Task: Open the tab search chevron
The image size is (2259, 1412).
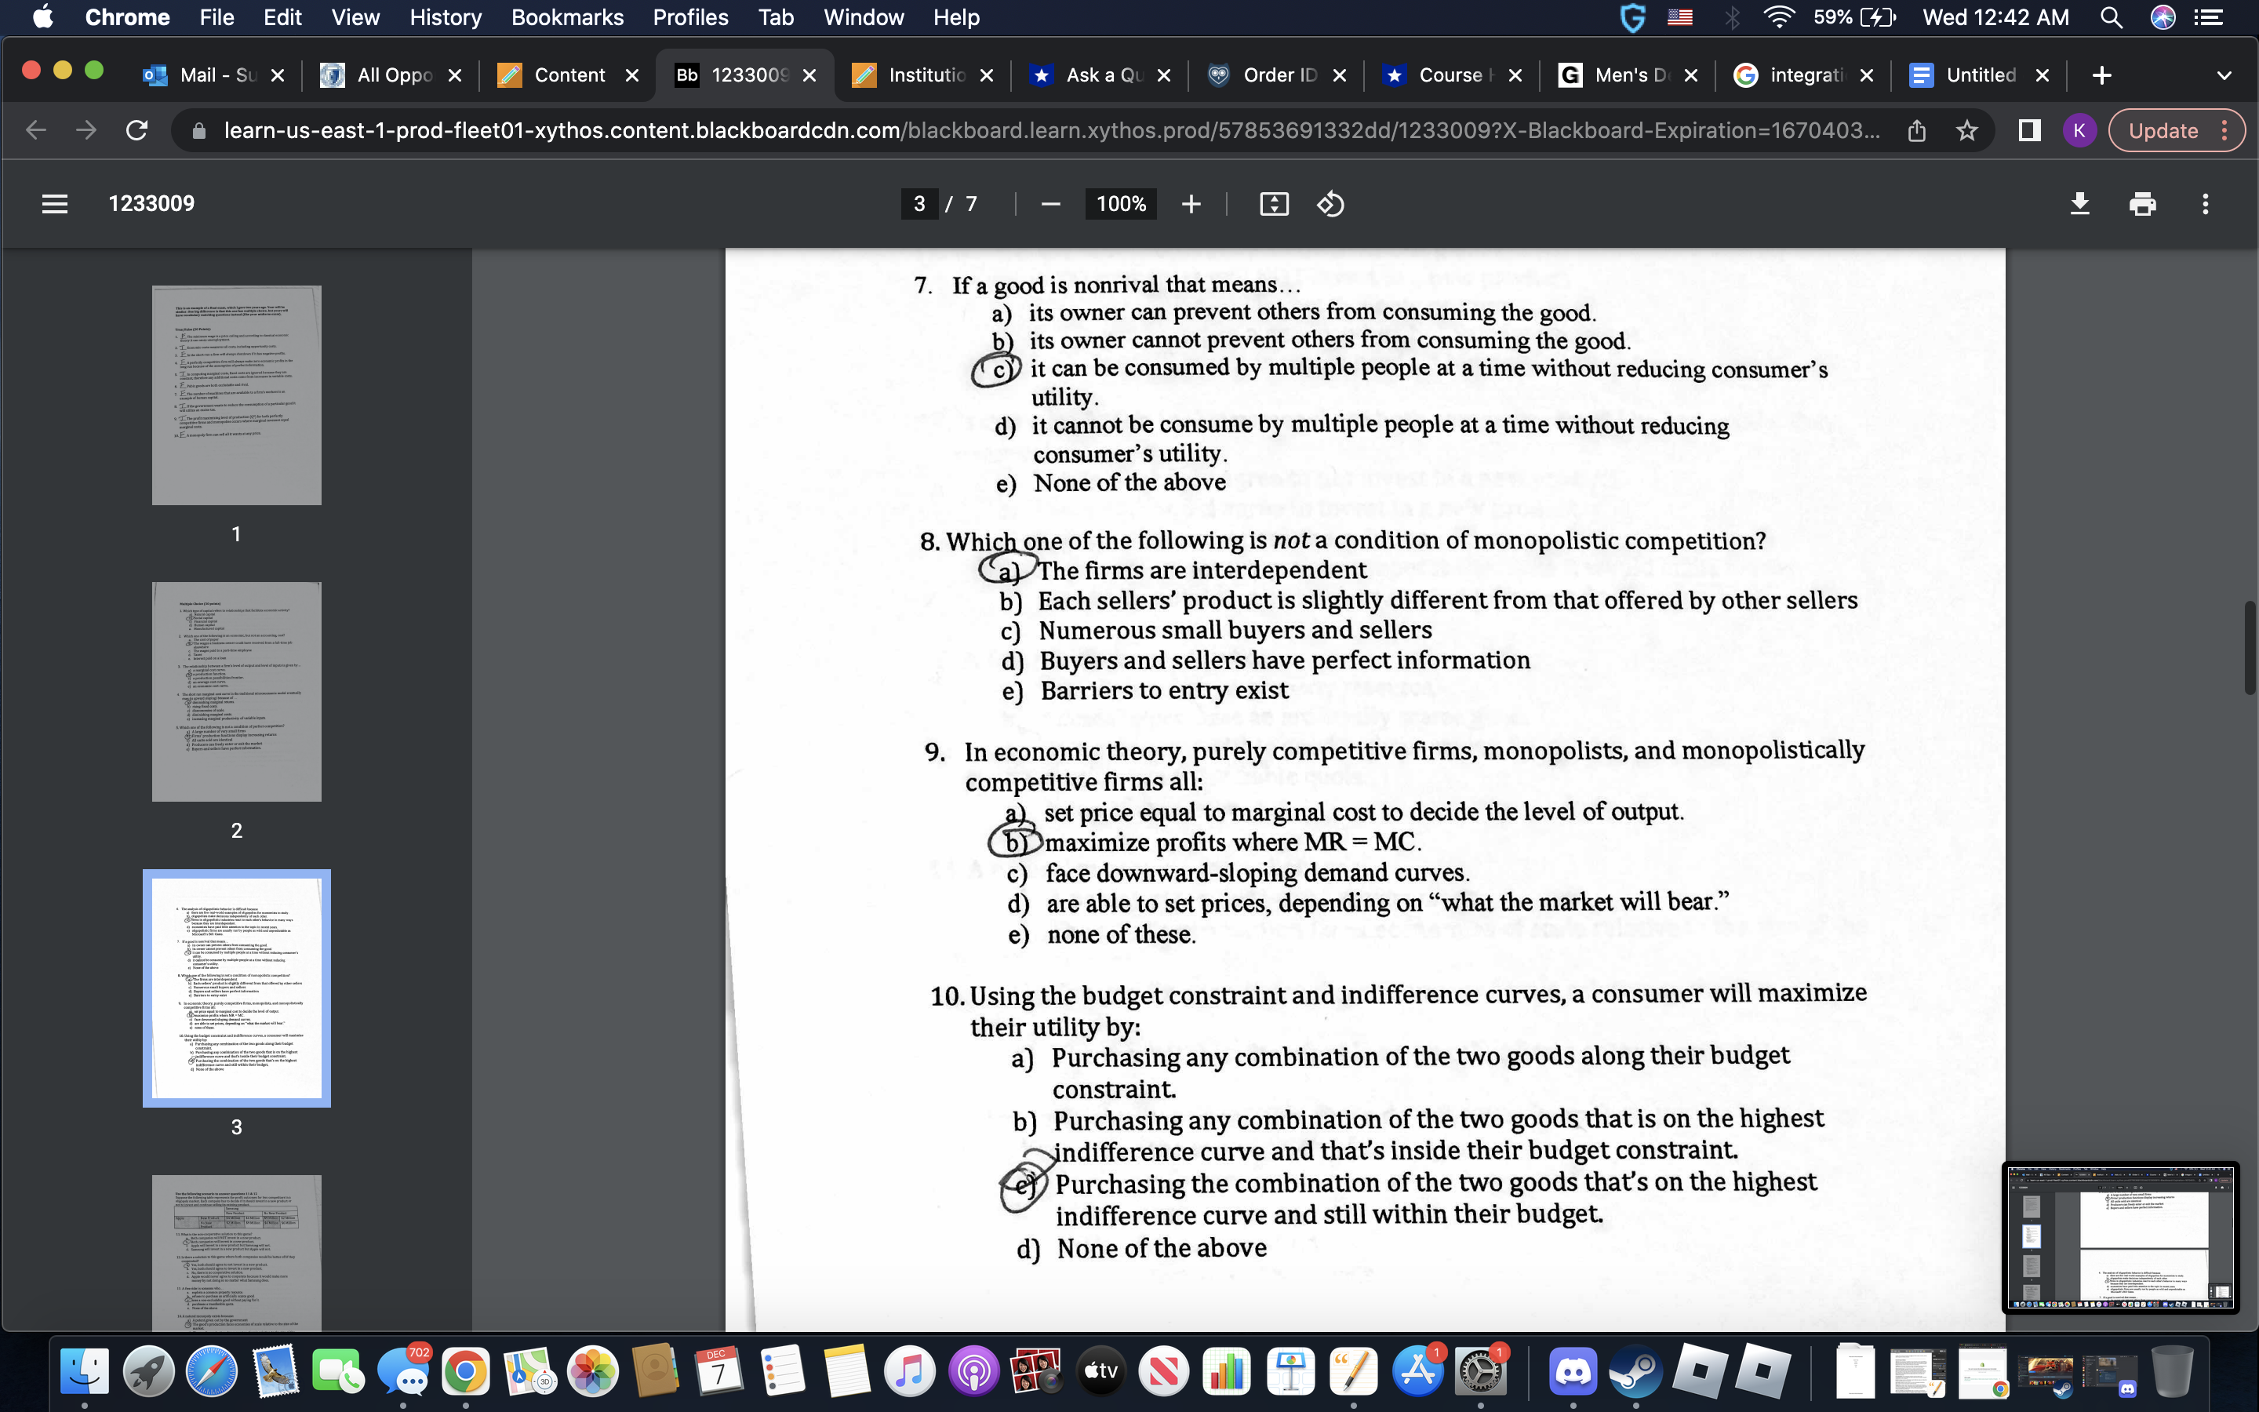Action: tap(2224, 75)
